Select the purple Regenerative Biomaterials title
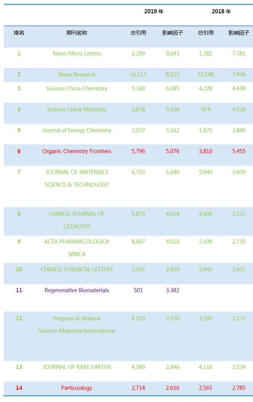This screenshot has width=253, height=402. [77, 290]
